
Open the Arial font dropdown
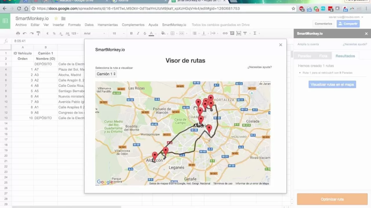[x=94, y=34]
